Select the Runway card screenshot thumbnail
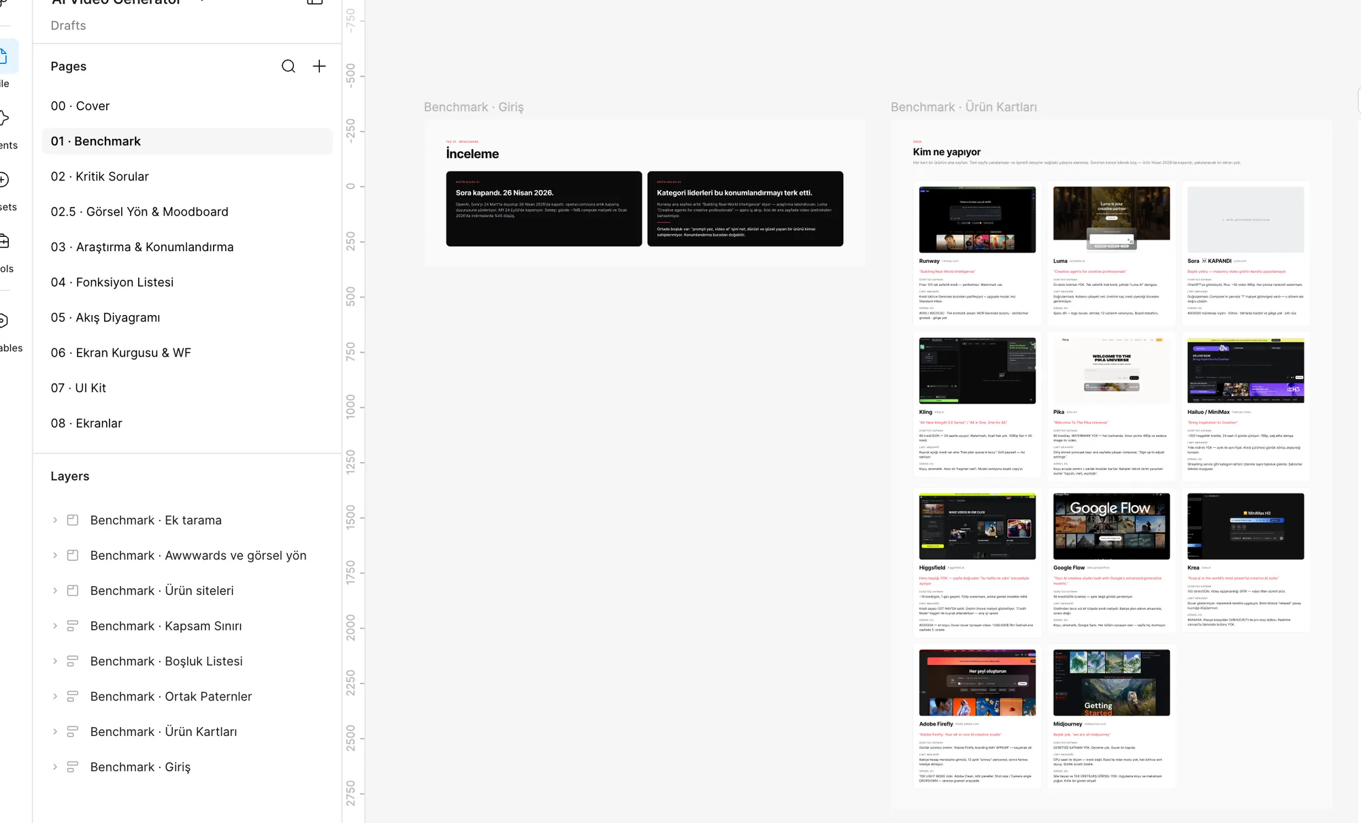Viewport: 1361px width, 823px height. [977, 220]
